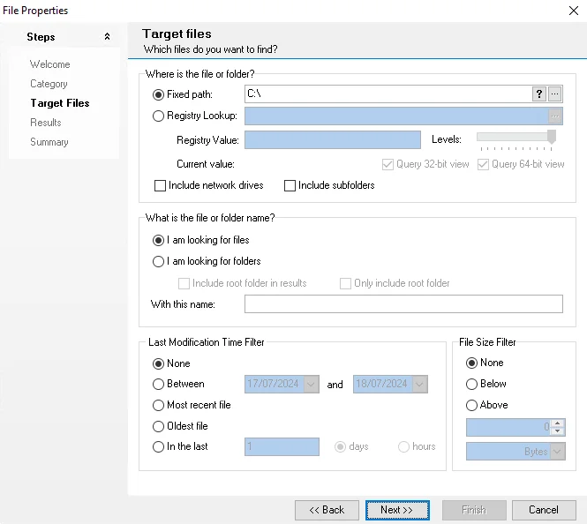Toggle Query 32-bit view checkbox

click(x=388, y=164)
